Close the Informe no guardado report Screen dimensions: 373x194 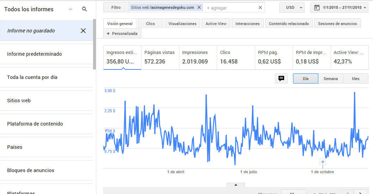click(83, 31)
